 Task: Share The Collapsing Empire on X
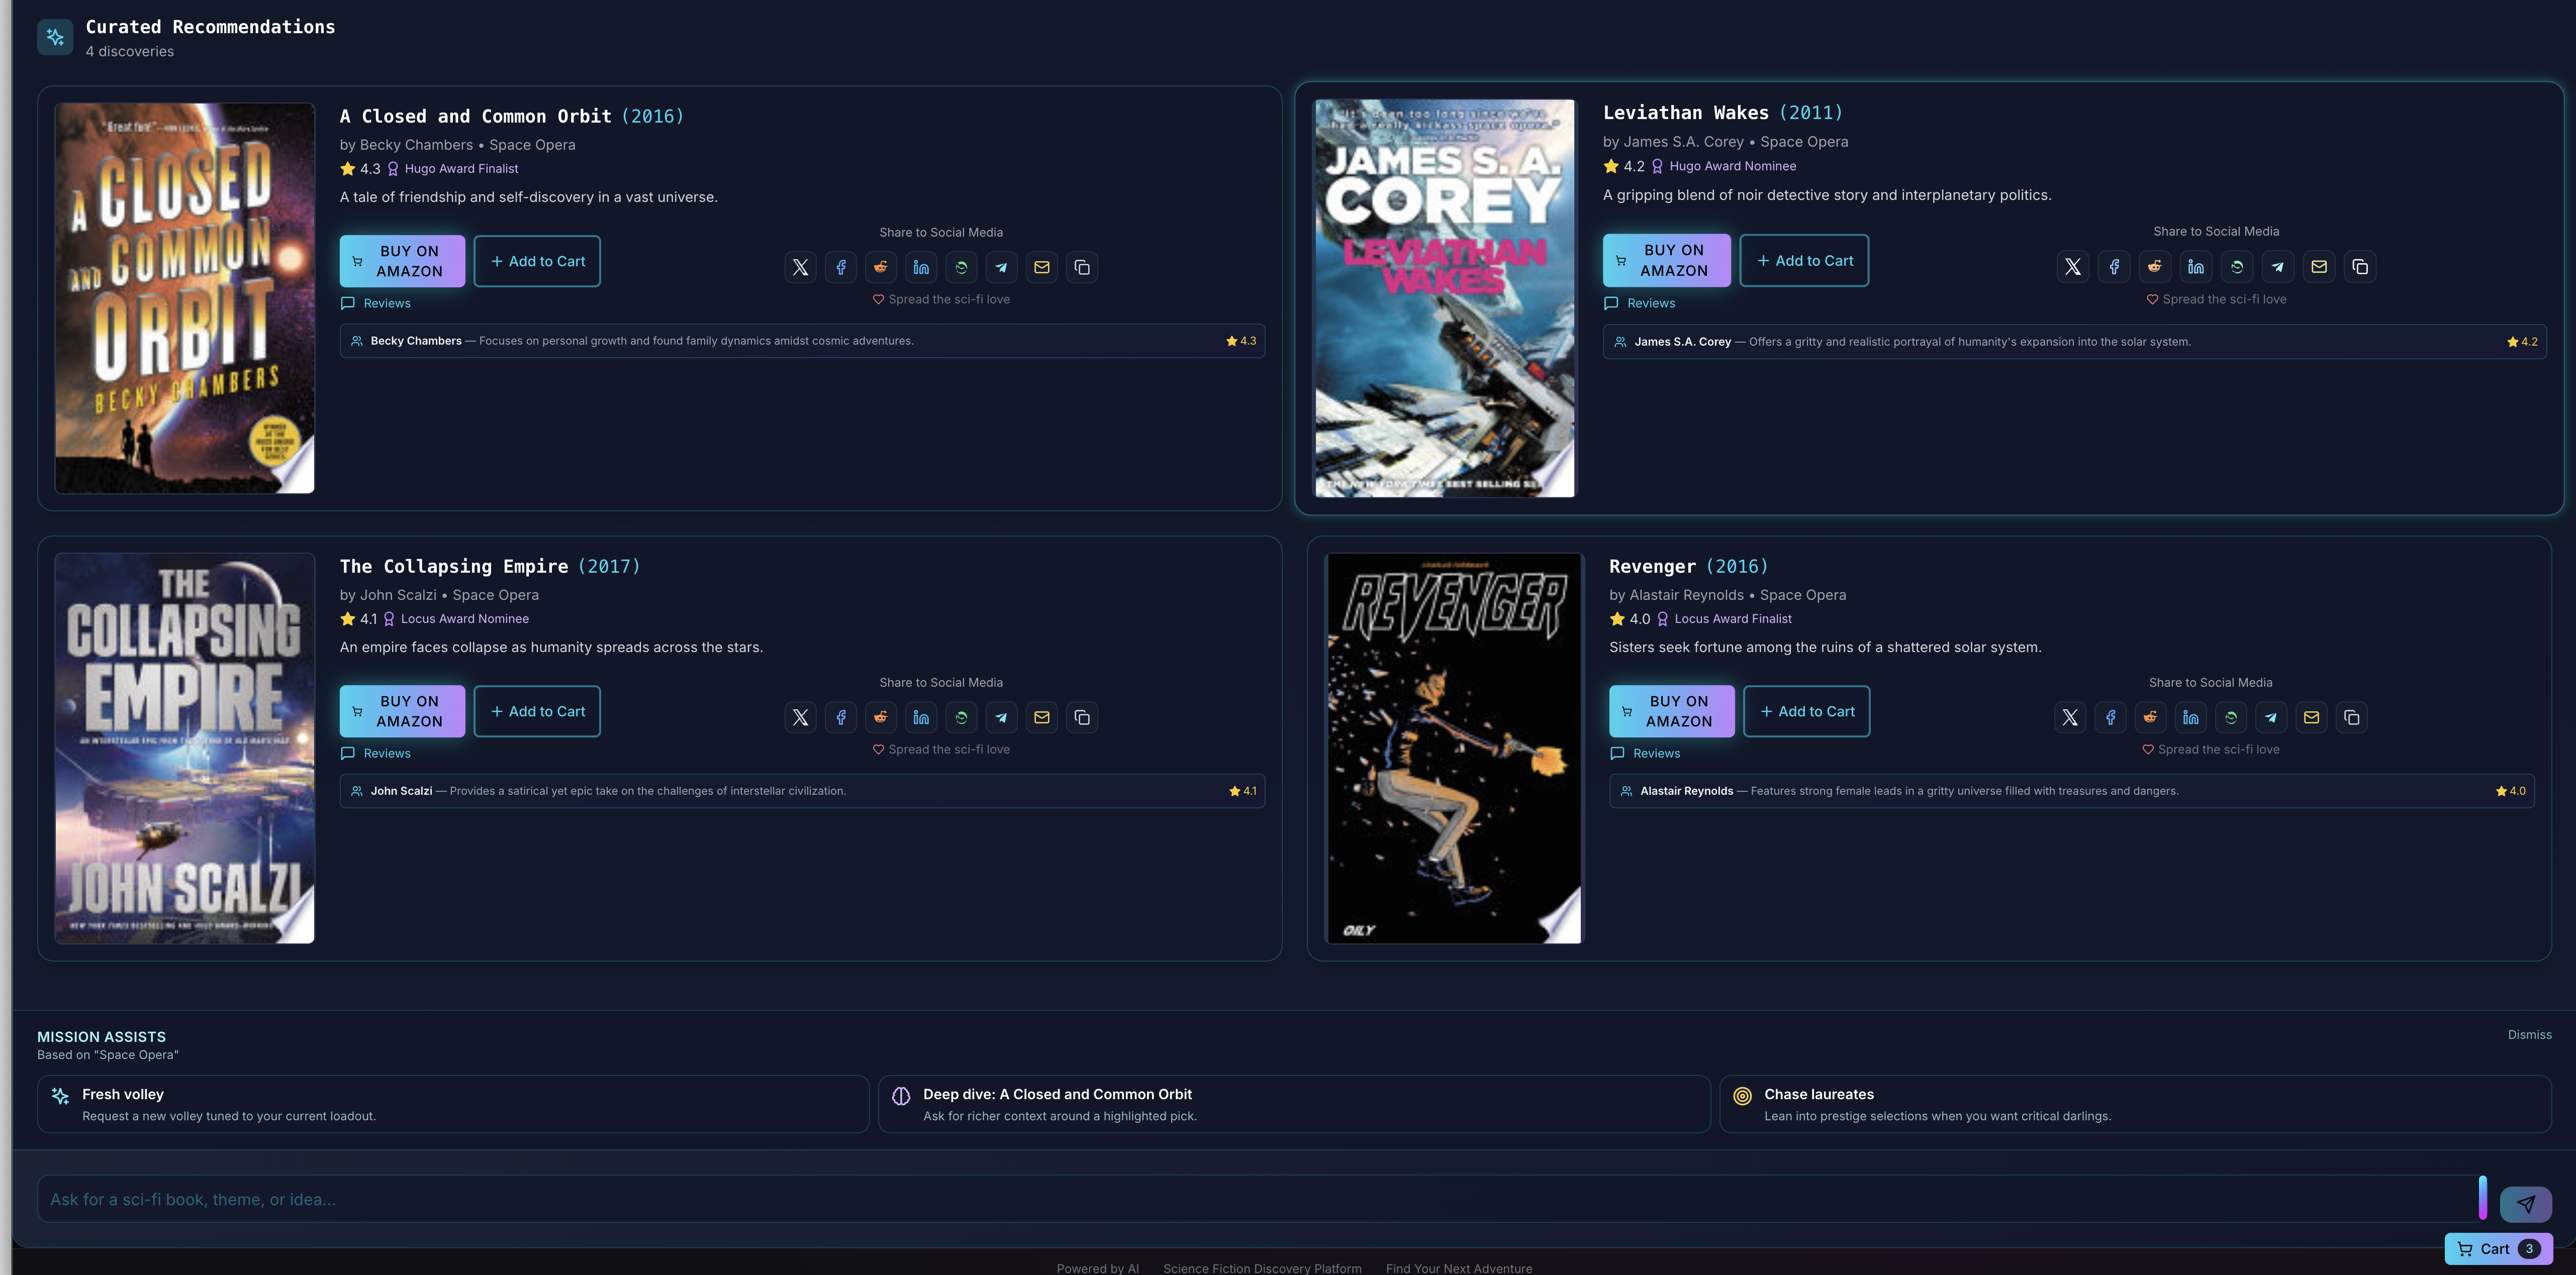coord(800,717)
